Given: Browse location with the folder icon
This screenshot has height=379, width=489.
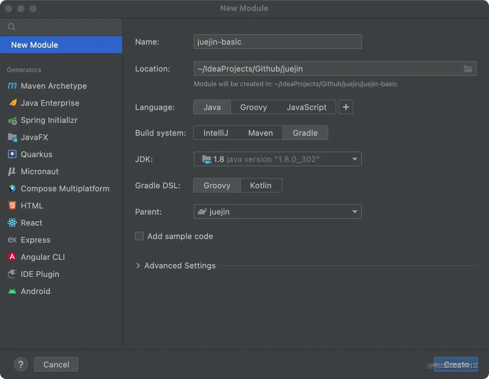Looking at the screenshot, I should click(468, 69).
